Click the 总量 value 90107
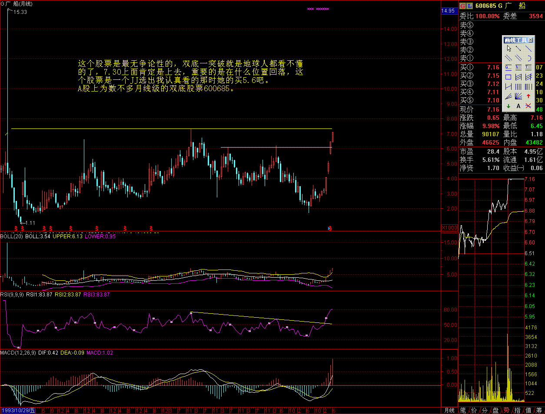 point(491,134)
